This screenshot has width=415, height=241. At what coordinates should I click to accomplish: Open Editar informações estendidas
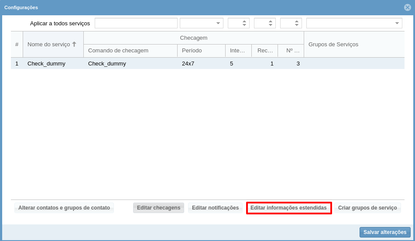click(288, 208)
